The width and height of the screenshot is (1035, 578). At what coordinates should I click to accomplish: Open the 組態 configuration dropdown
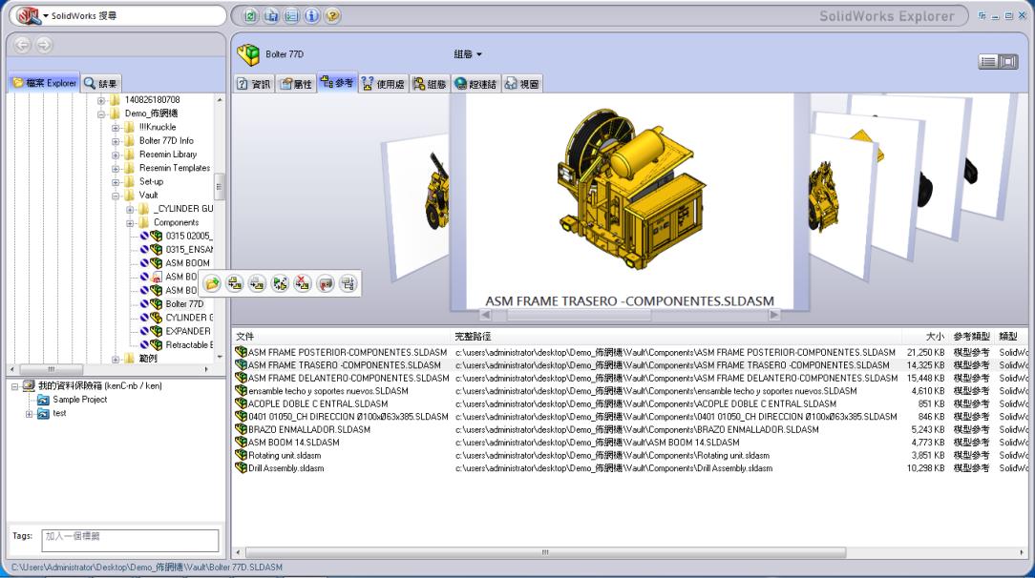coord(468,54)
